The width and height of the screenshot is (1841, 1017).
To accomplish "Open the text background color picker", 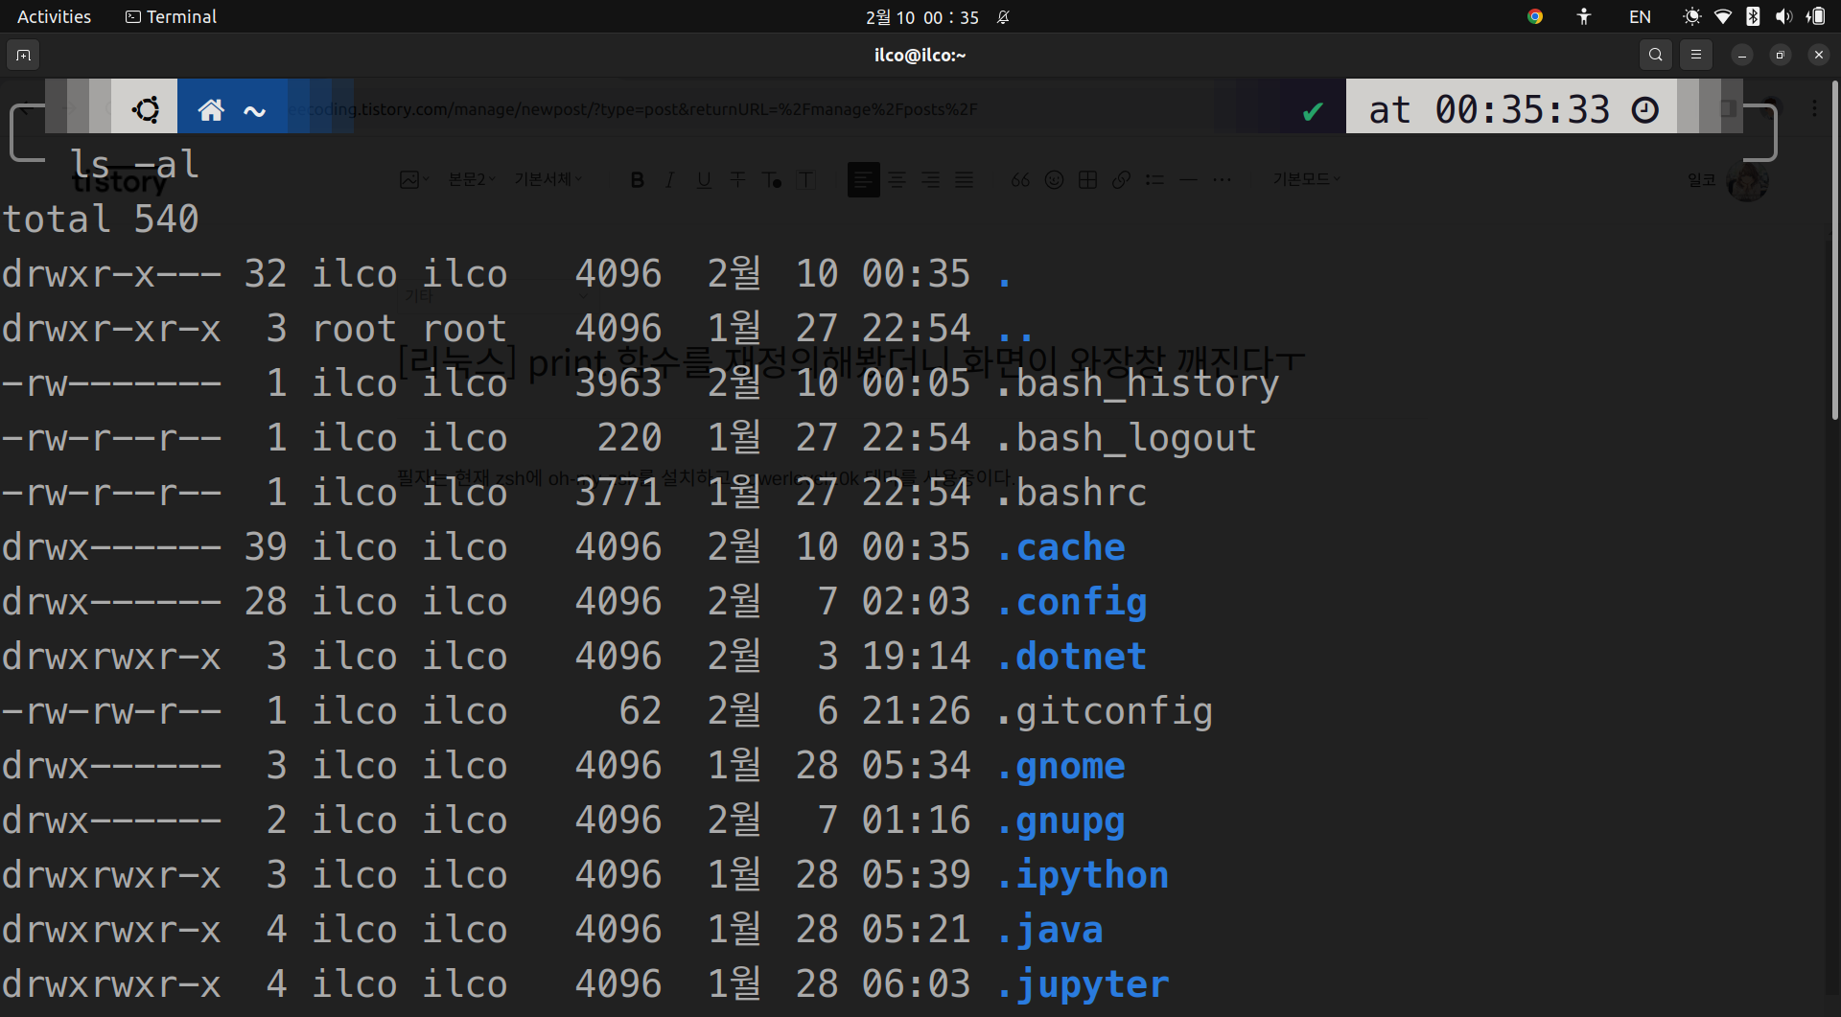I will click(x=805, y=179).
